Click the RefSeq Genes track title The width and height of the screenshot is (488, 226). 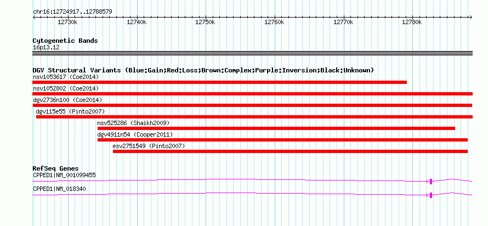[55, 169]
